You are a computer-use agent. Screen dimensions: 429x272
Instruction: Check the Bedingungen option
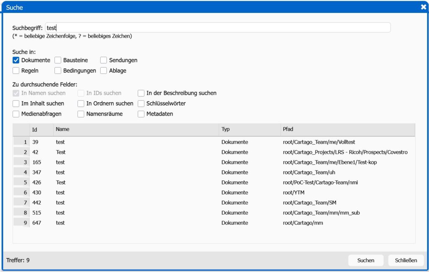[x=58, y=71]
